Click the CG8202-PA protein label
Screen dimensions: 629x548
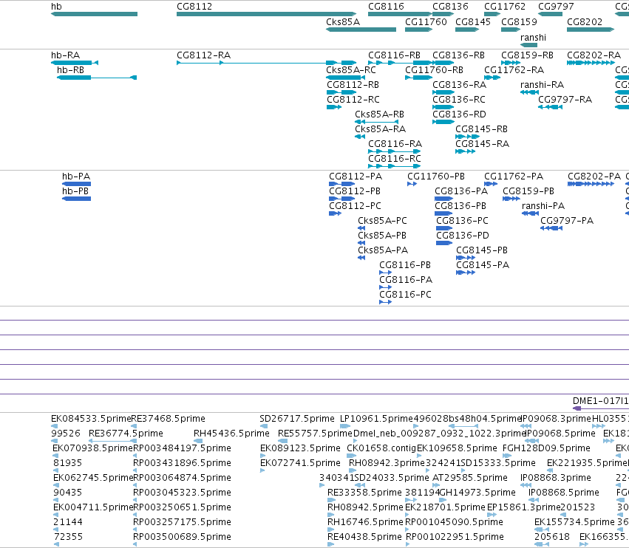[x=594, y=177]
